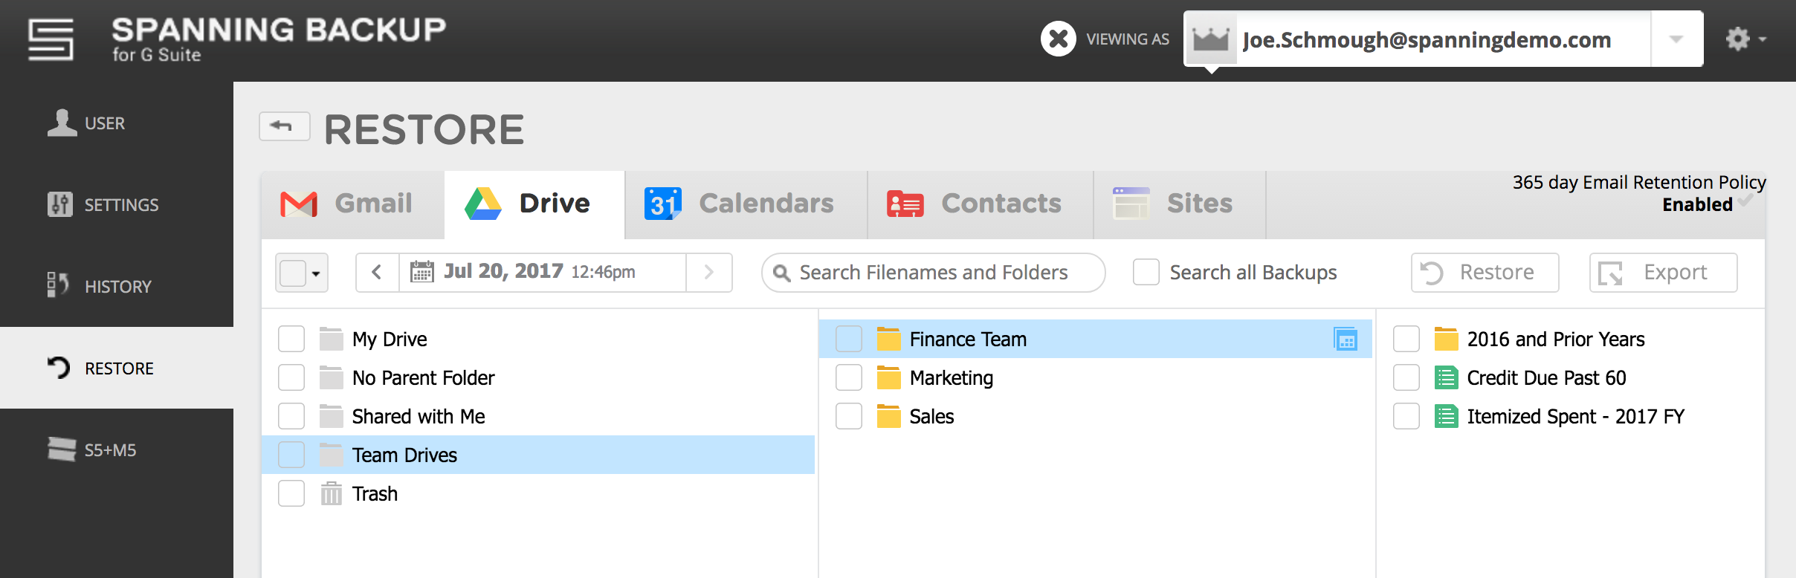Click the back arrow beside RESTORE heading

tap(284, 126)
